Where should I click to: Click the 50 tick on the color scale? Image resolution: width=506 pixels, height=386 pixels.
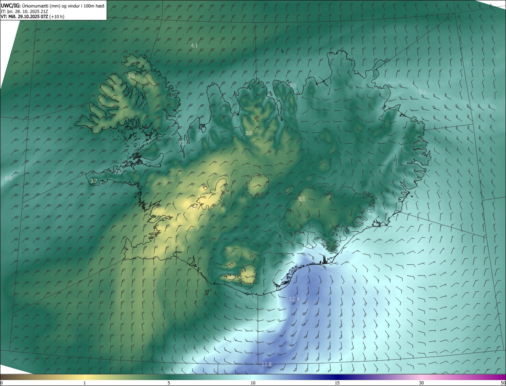click(503, 383)
